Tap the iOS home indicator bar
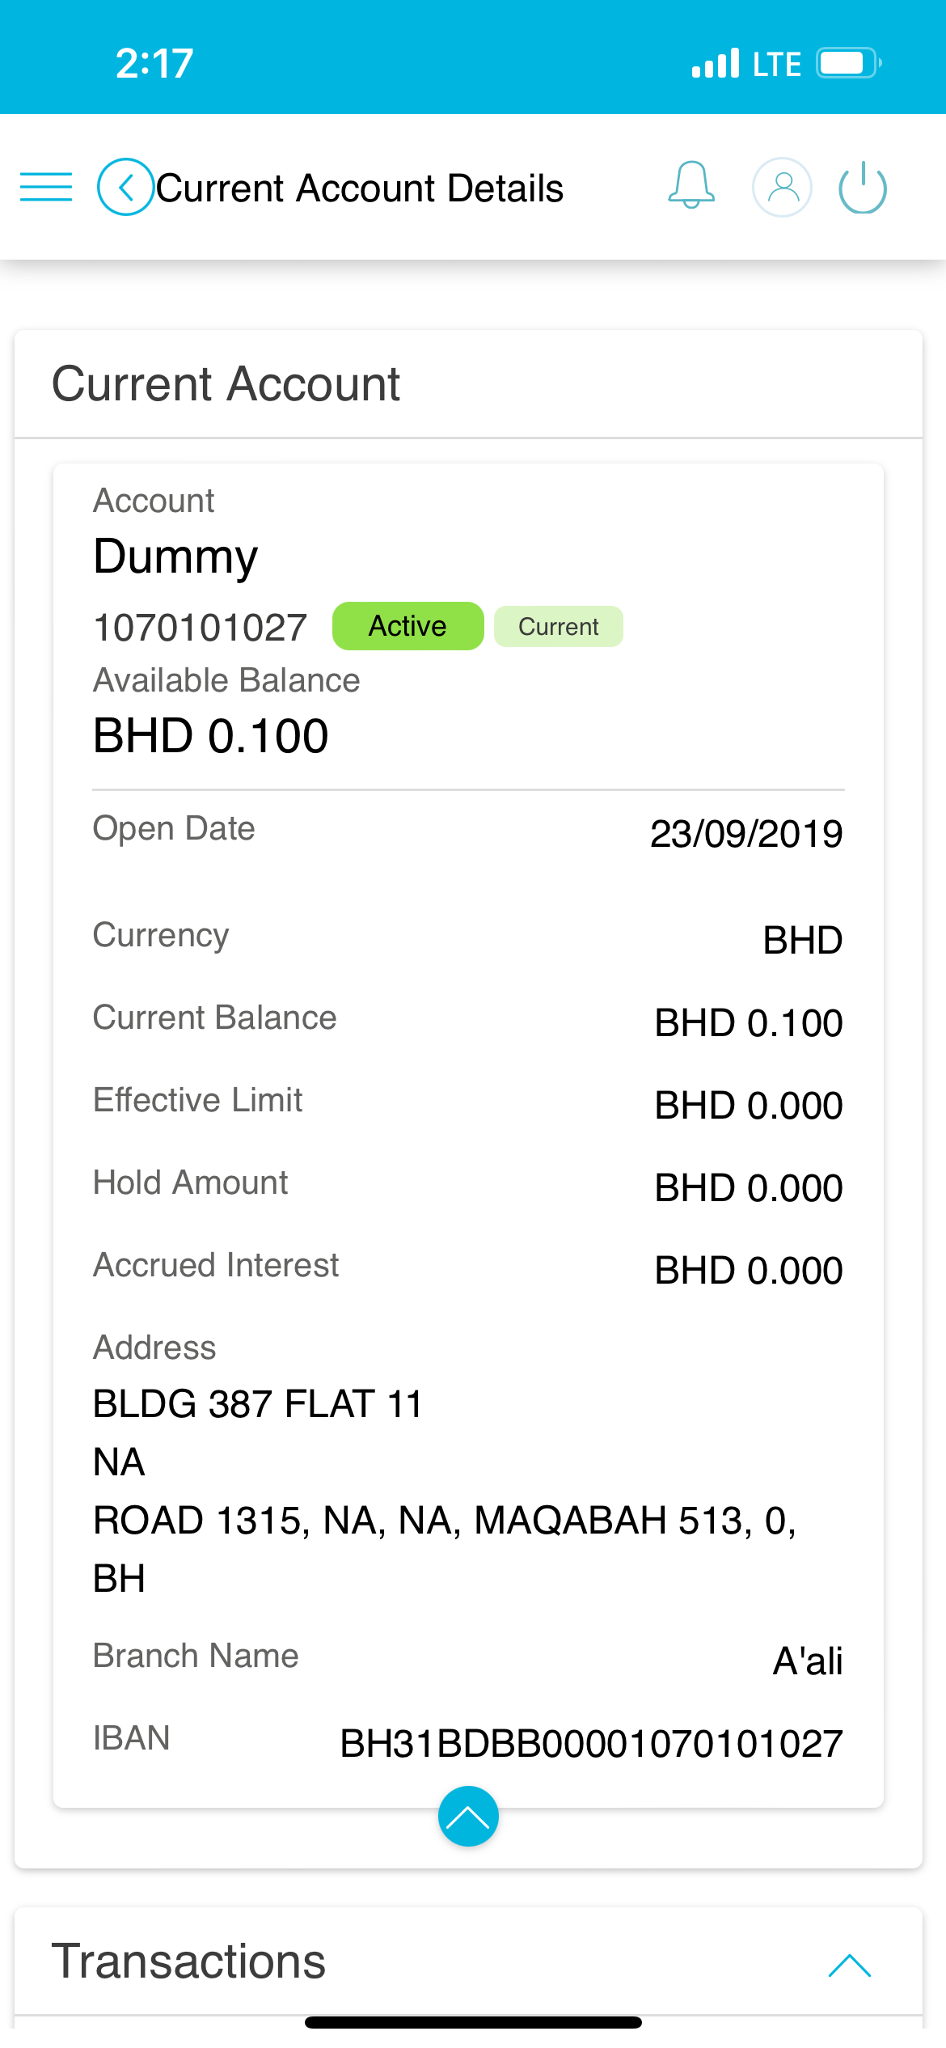946x2048 pixels. coord(473,2022)
